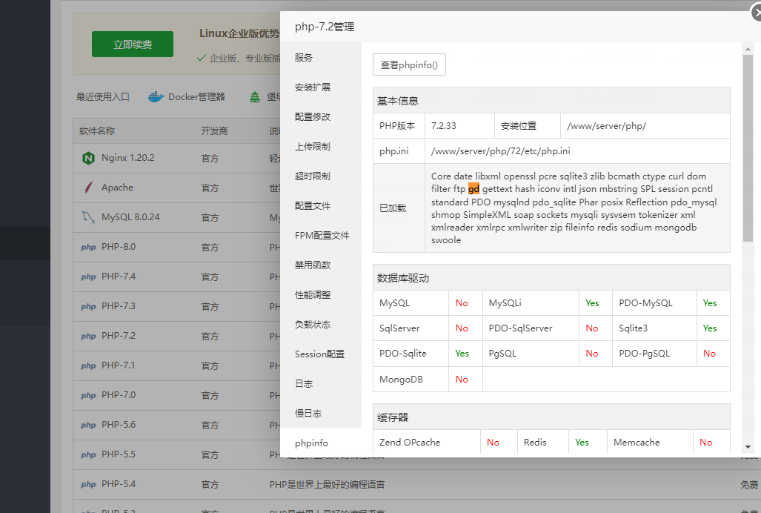
Task: Click MySQL 8.0.24 software name
Action: 130,217
